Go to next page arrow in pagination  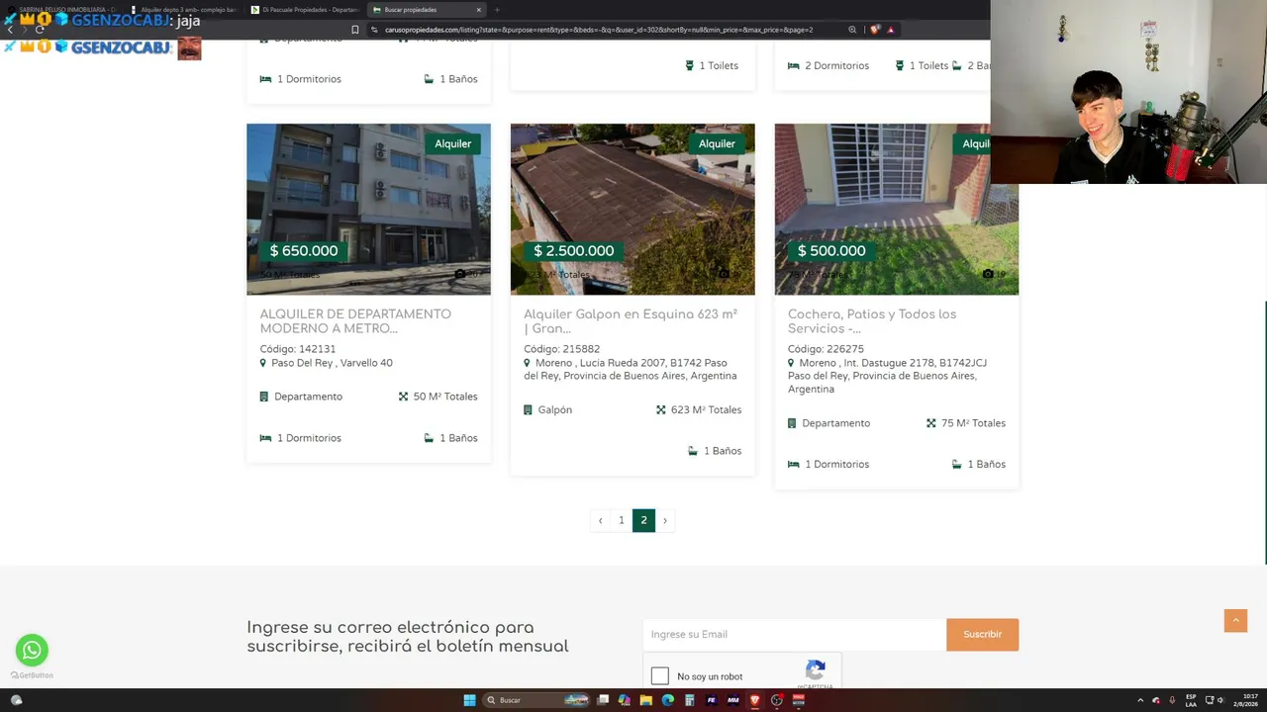[665, 520]
